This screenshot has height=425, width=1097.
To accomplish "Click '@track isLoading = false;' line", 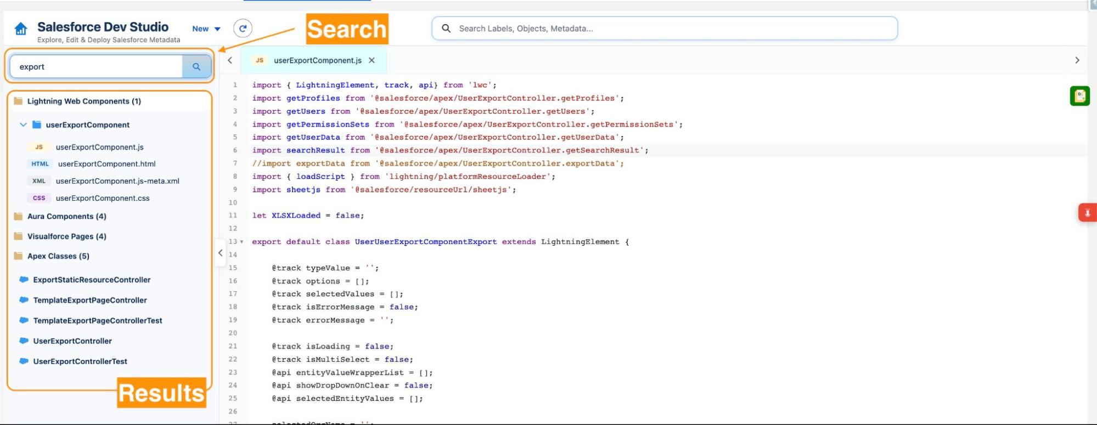I will tap(333, 347).
